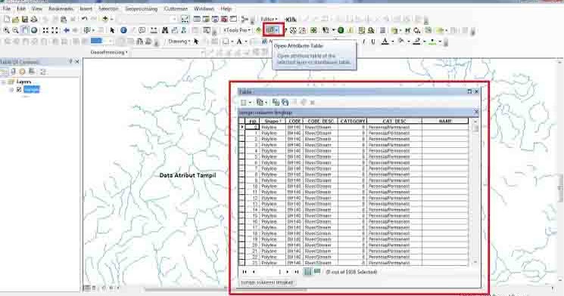
Task: Click the Add Data plus icon
Action: pyautogui.click(x=105, y=19)
